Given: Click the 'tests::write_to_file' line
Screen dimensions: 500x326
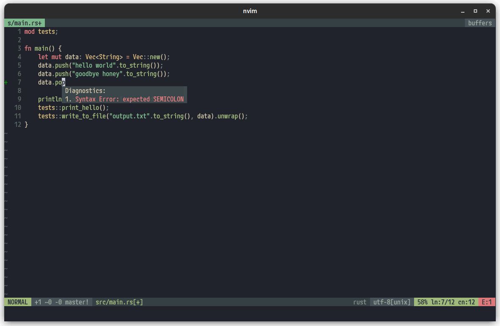Looking at the screenshot, I should (143, 116).
